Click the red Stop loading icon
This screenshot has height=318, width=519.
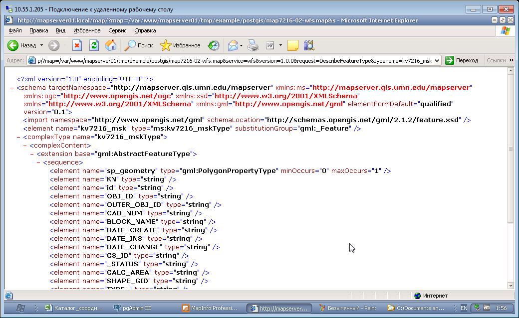click(x=77, y=45)
